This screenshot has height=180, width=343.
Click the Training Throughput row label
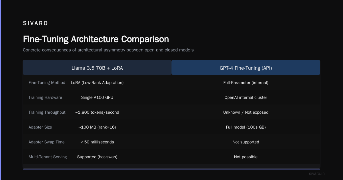click(47, 112)
